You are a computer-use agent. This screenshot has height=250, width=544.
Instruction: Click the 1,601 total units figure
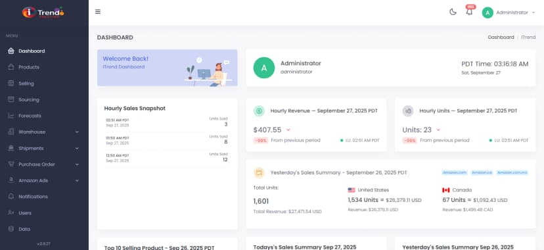pos(261,201)
